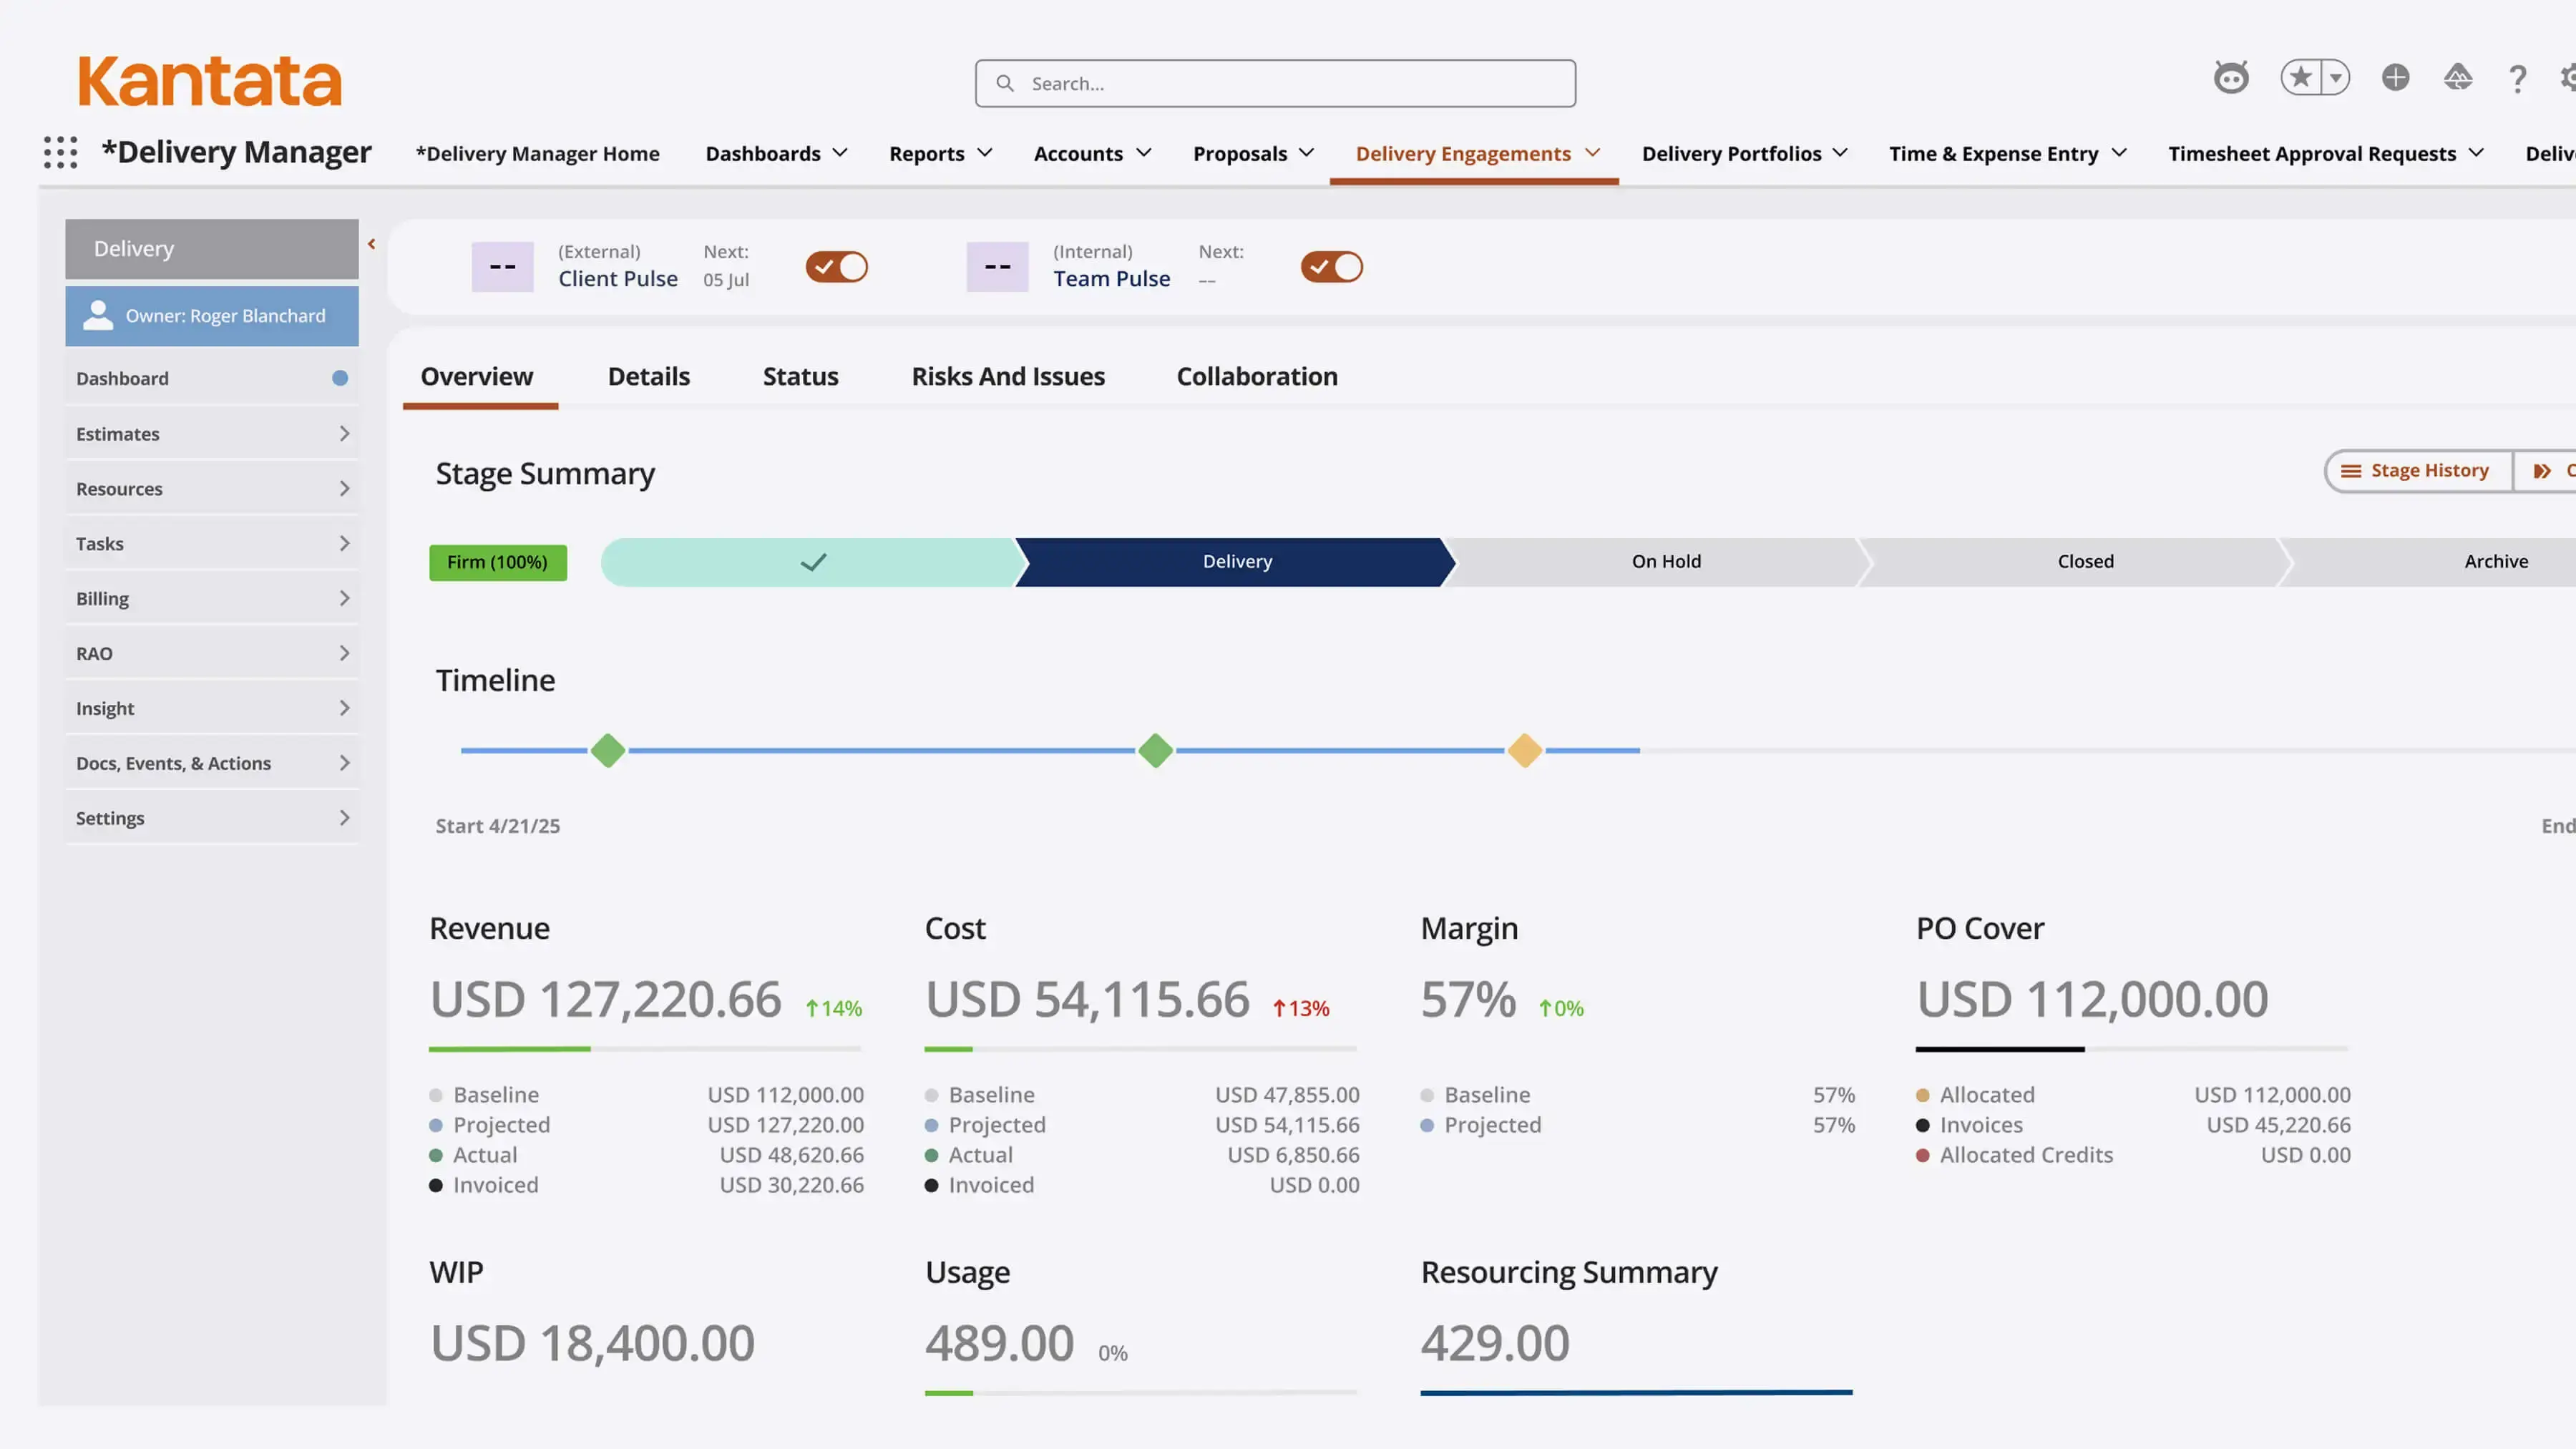This screenshot has height=1449, width=2576.
Task: Click the Einstein assistant mascot icon
Action: (2231, 78)
